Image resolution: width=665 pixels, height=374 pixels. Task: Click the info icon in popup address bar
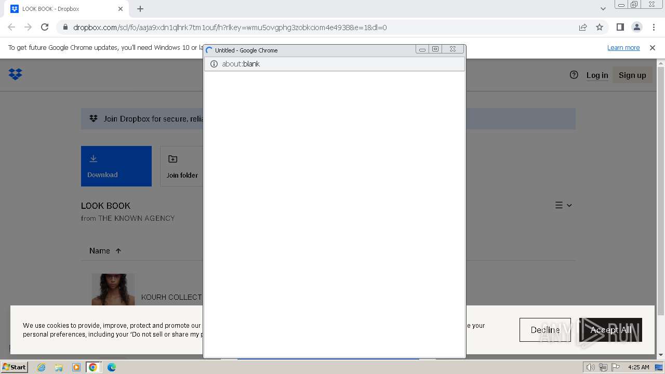214,64
